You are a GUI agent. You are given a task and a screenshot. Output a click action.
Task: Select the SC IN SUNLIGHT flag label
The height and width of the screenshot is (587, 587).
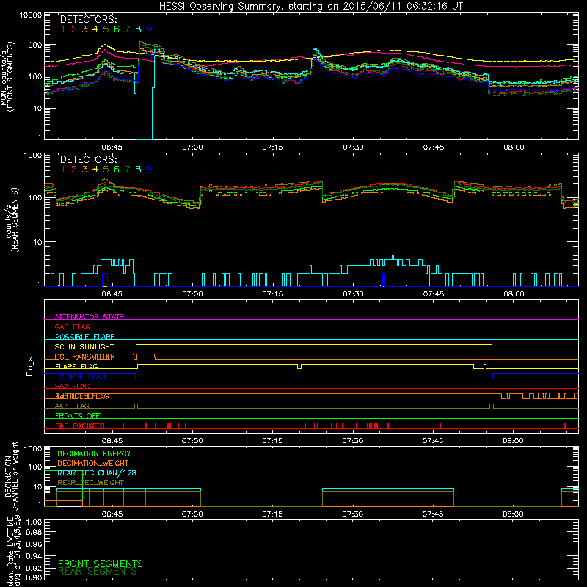tap(84, 346)
